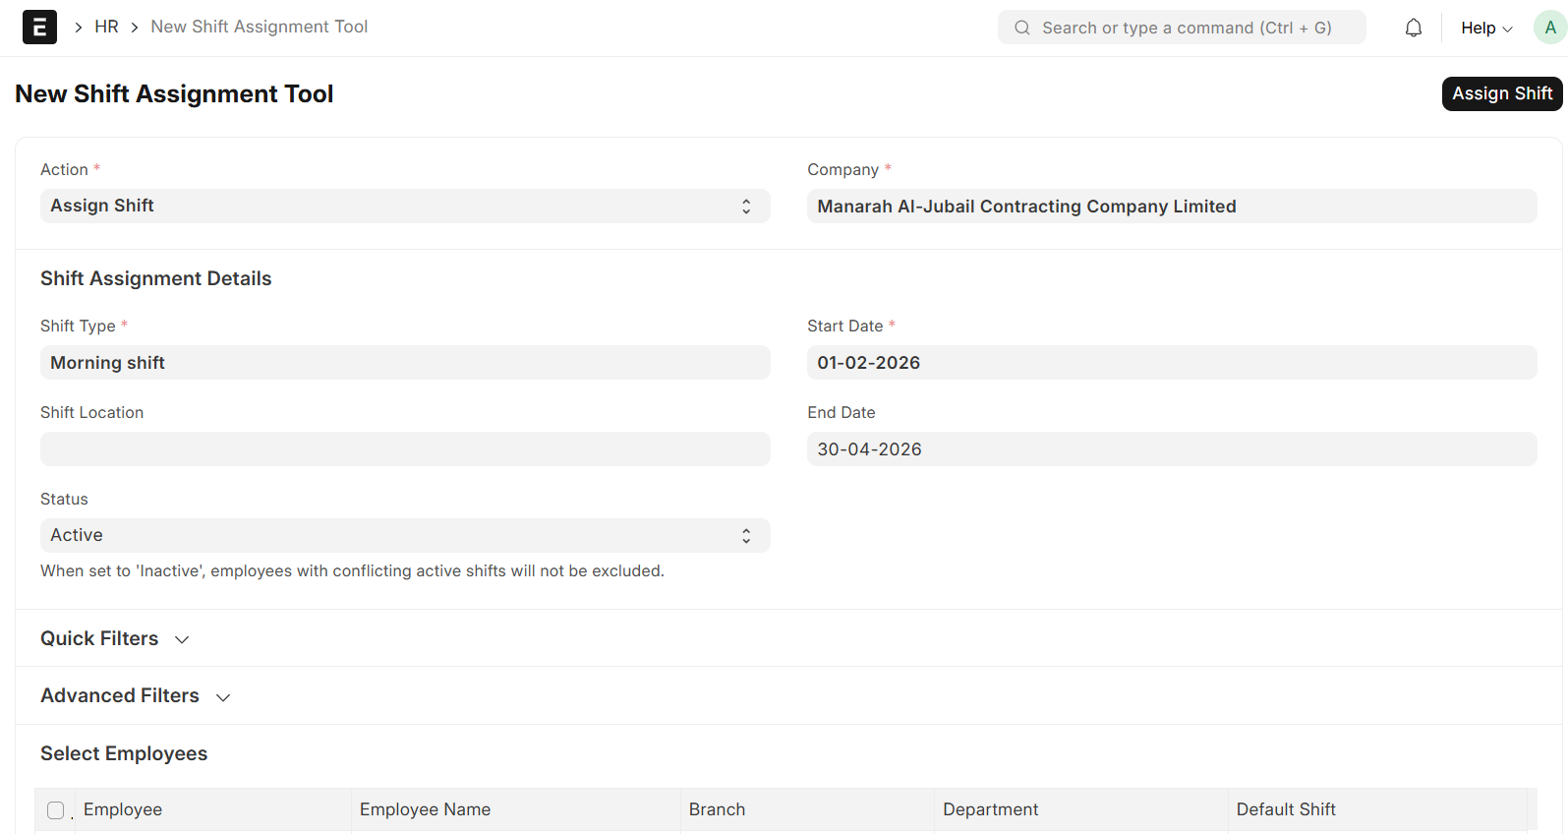This screenshot has height=834, width=1568.
Task: Open the Status dropdown
Action: pyautogui.click(x=404, y=536)
